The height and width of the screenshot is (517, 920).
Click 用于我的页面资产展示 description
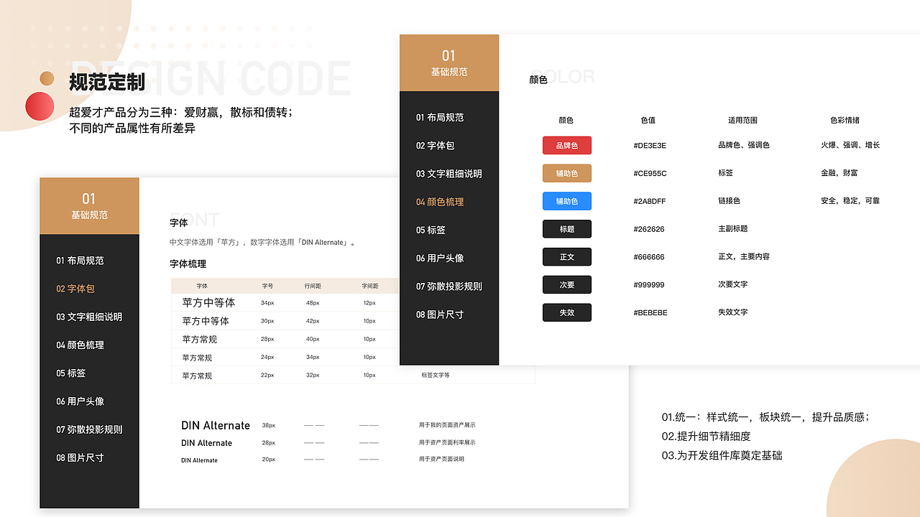pyautogui.click(x=447, y=425)
